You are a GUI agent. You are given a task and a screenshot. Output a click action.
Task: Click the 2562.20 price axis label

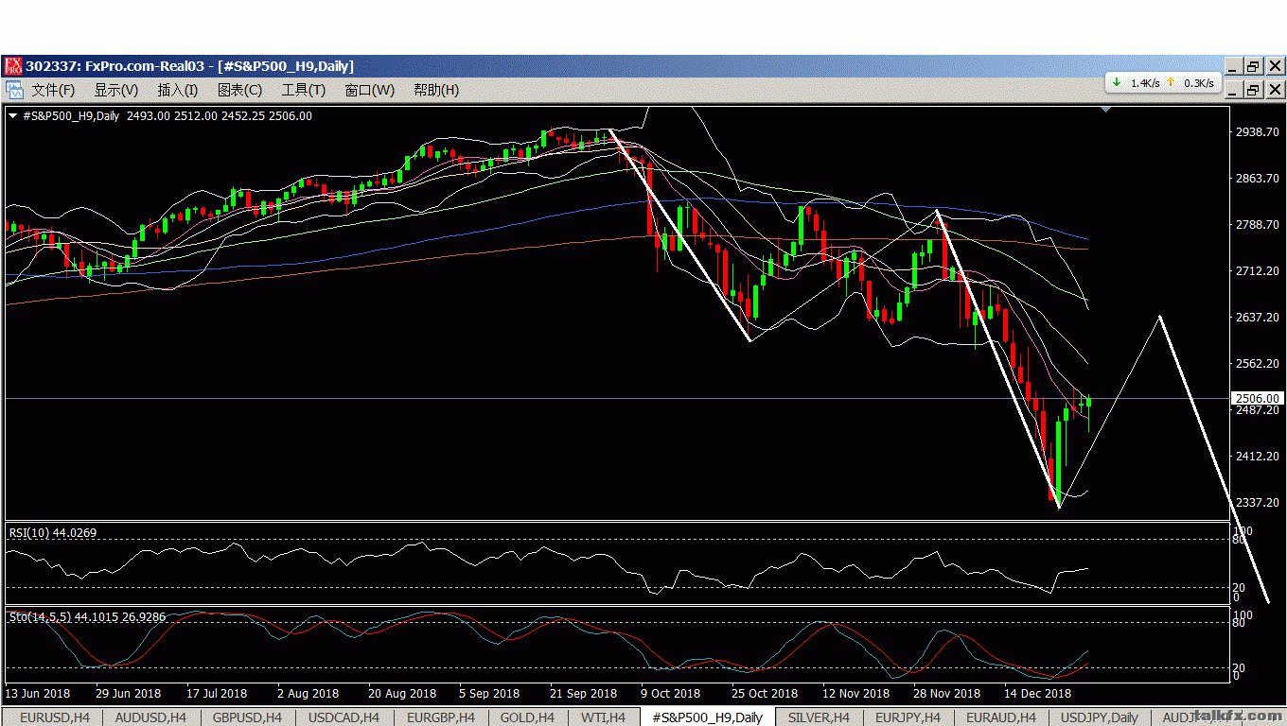1258,364
